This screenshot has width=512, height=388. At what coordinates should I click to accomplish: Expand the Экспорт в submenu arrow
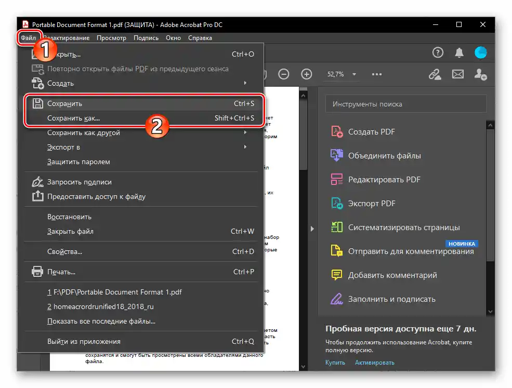click(245, 147)
